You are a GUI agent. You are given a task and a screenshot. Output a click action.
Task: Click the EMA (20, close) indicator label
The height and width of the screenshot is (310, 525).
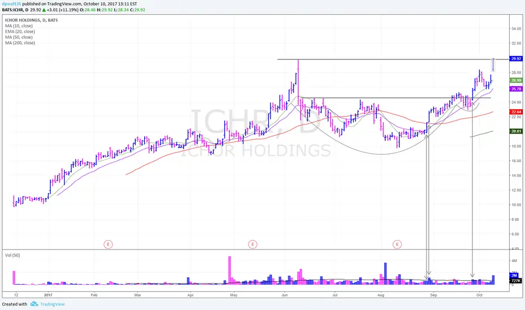point(20,32)
